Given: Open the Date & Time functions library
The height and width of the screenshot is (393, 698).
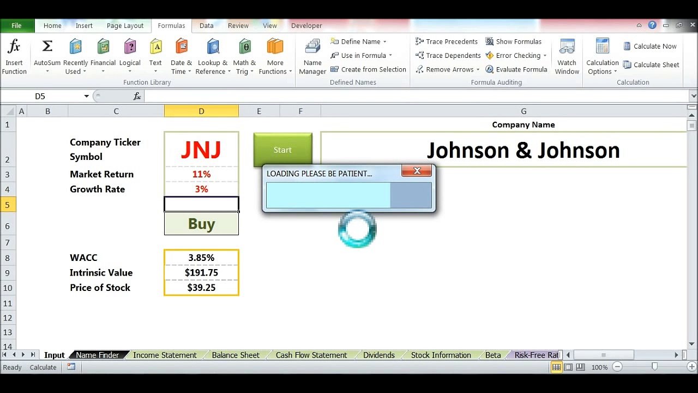Looking at the screenshot, I should (x=181, y=57).
